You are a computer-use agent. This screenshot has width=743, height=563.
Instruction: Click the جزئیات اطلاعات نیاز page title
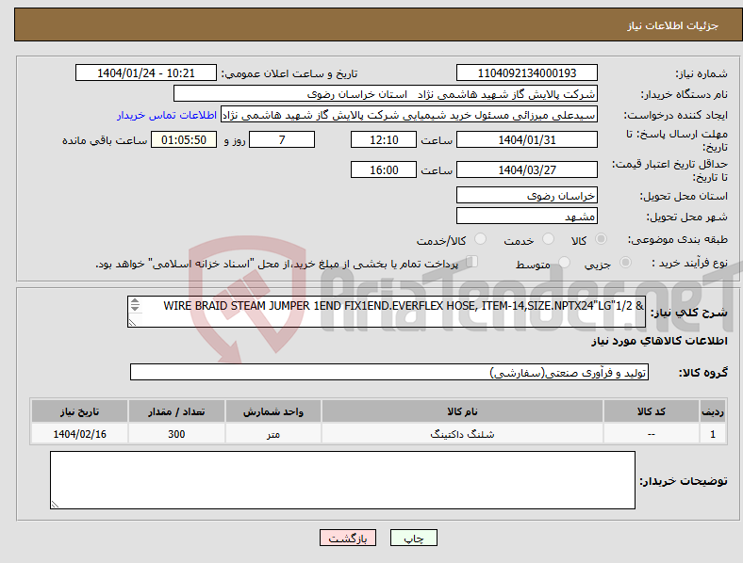tap(673, 25)
